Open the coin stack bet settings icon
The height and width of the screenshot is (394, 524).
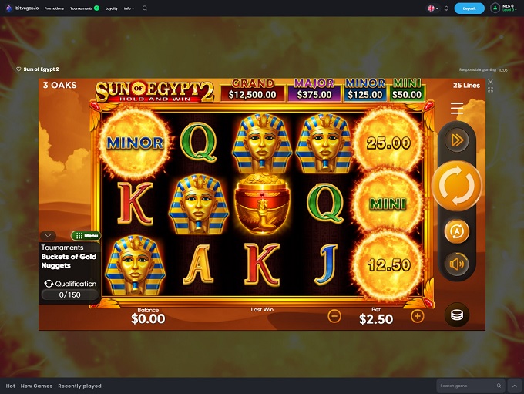point(457,315)
